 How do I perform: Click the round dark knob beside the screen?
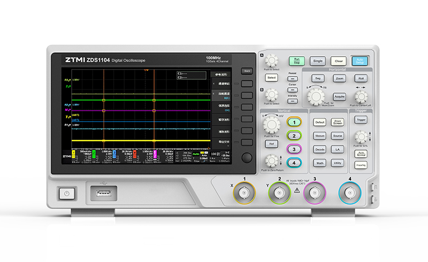[x=247, y=158]
